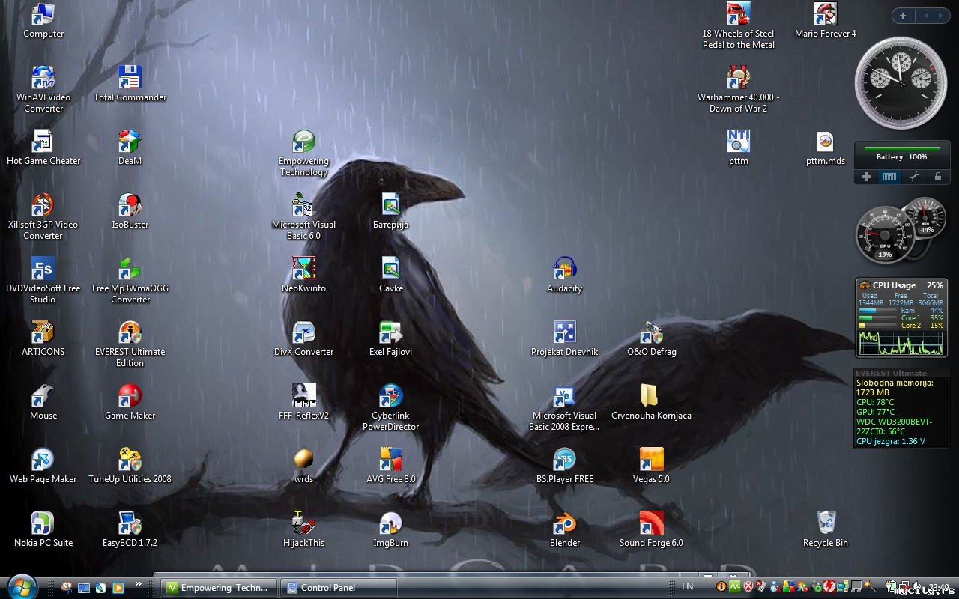Viewport: 959px width, 599px height.
Task: Select the Projekat Dnevnik shortcut
Action: click(x=565, y=338)
